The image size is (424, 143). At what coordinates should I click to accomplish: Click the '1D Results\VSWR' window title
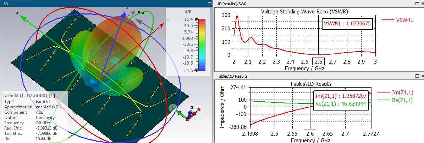coord(232,4)
